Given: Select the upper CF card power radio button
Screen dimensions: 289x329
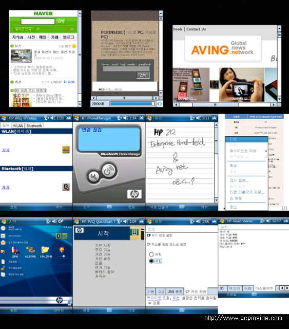Looking at the screenshot, I should [x=151, y=254].
